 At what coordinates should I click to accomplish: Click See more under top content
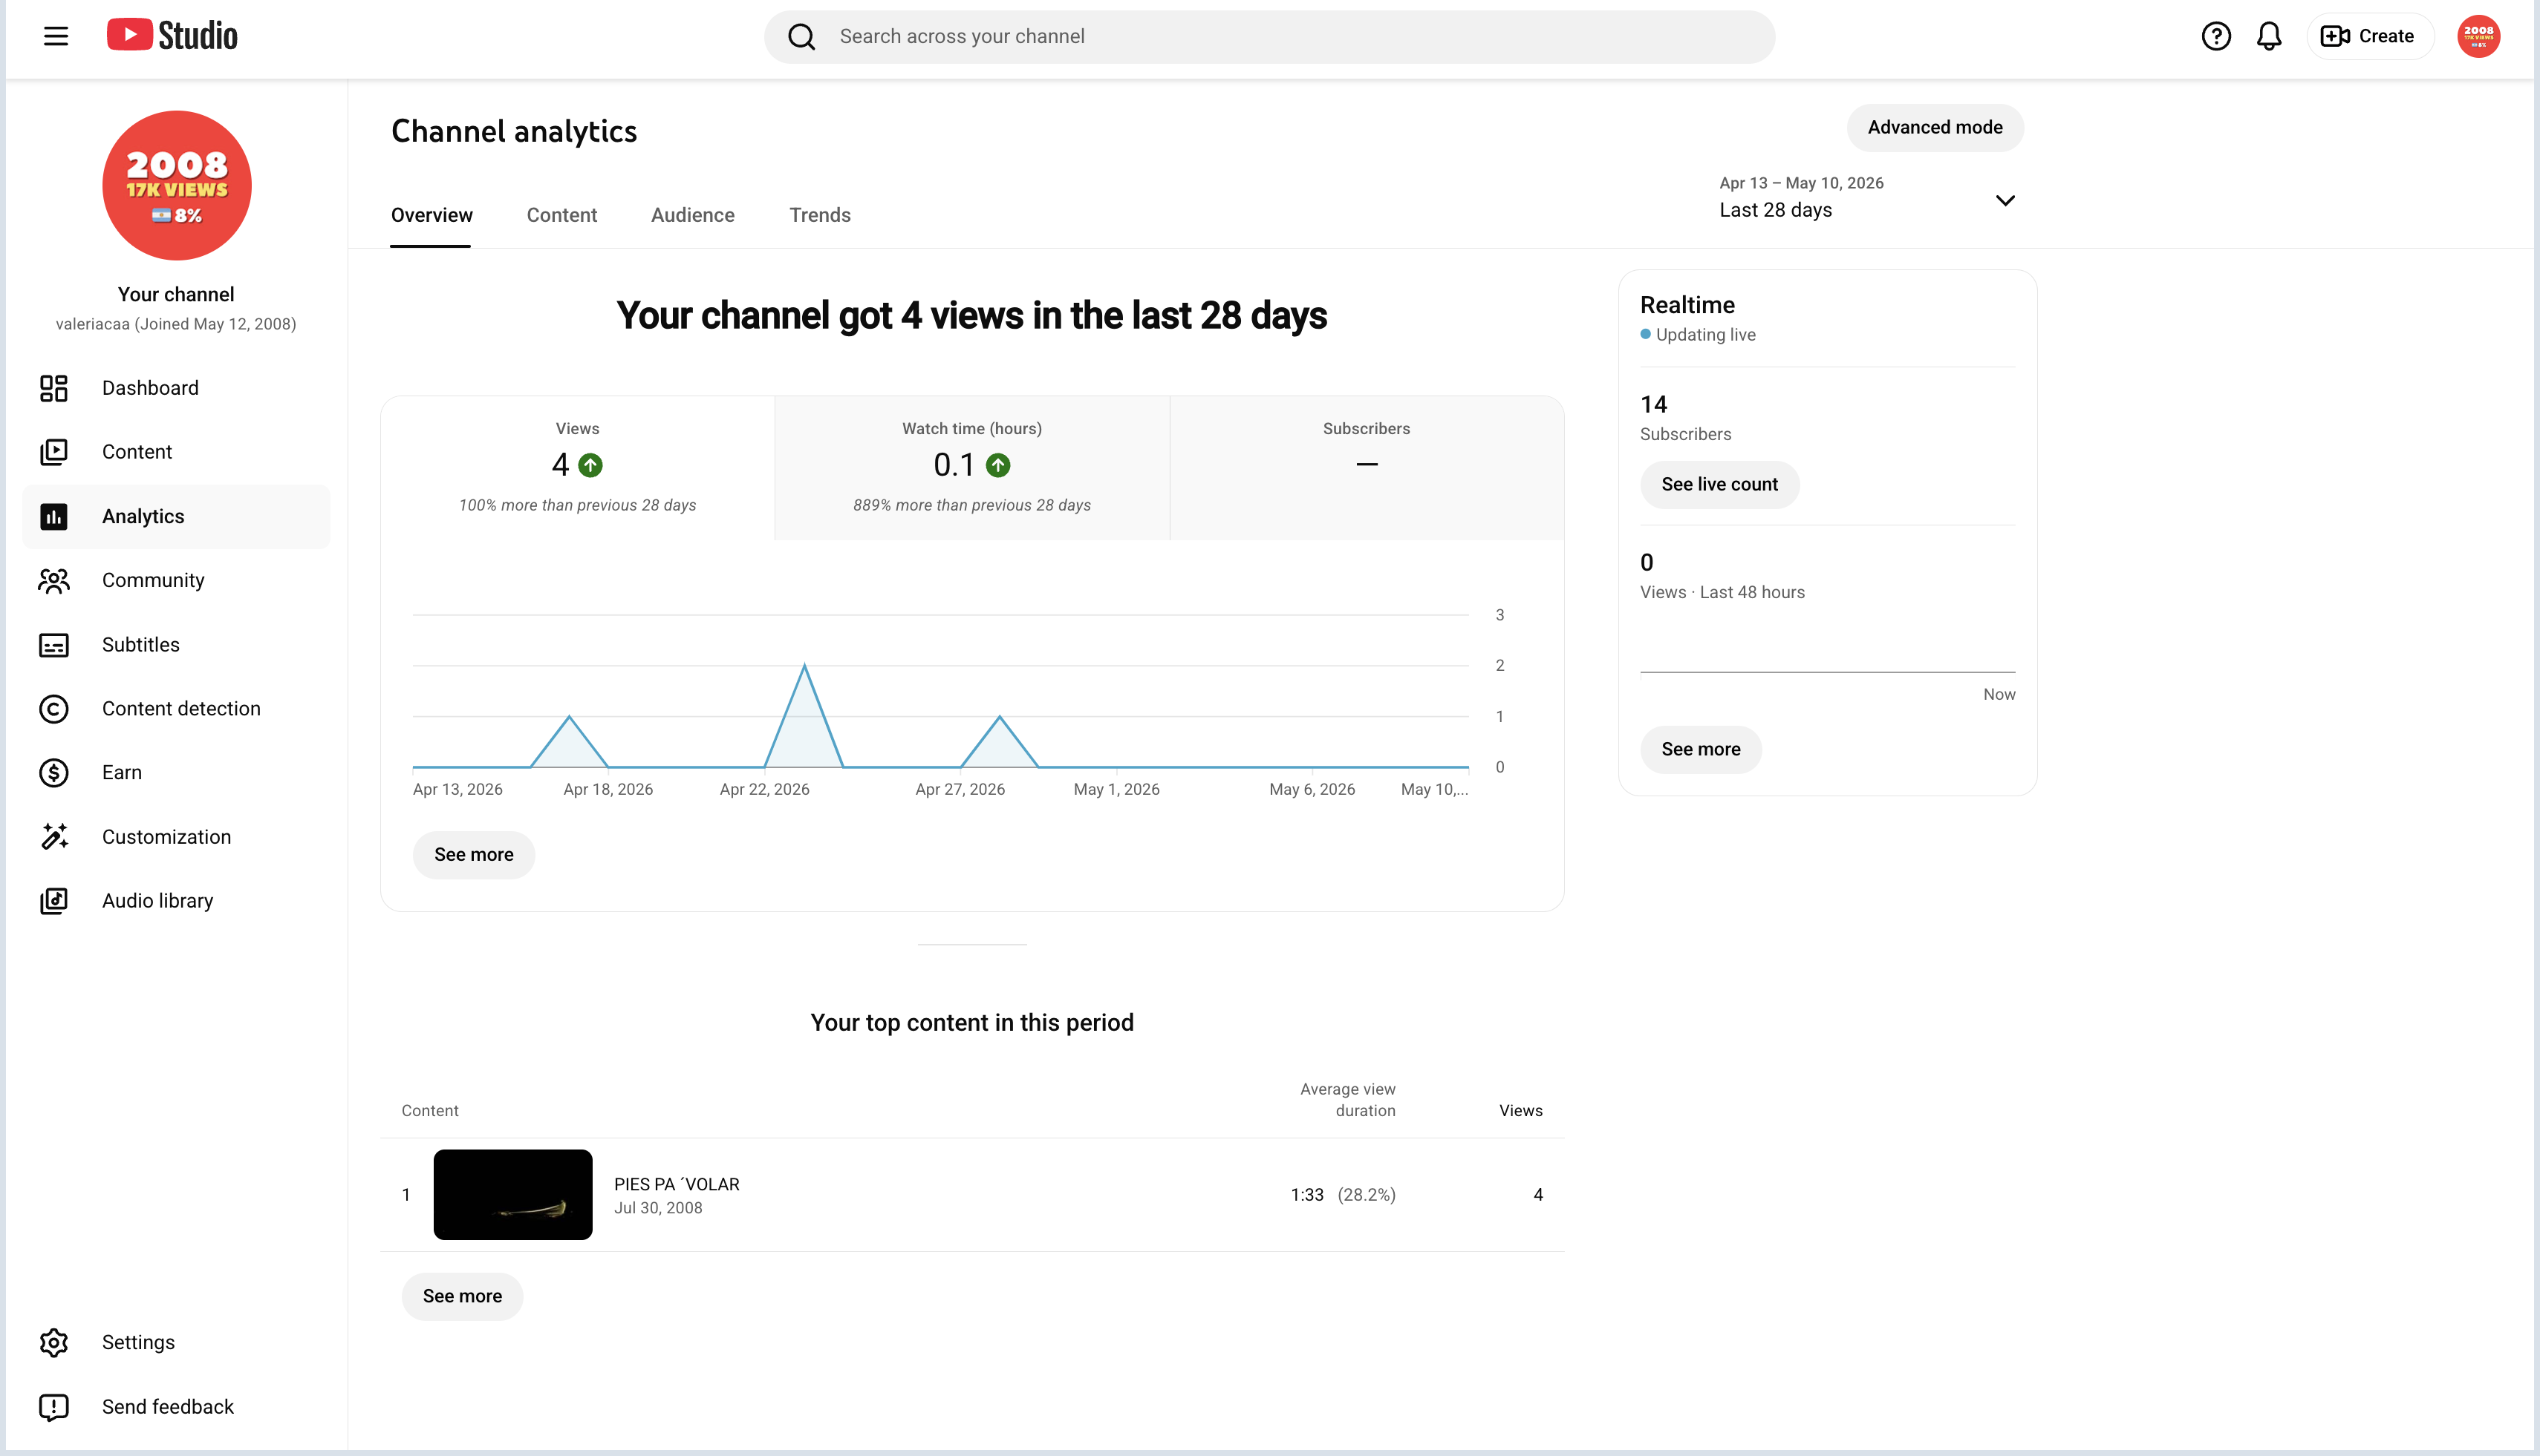(461, 1297)
